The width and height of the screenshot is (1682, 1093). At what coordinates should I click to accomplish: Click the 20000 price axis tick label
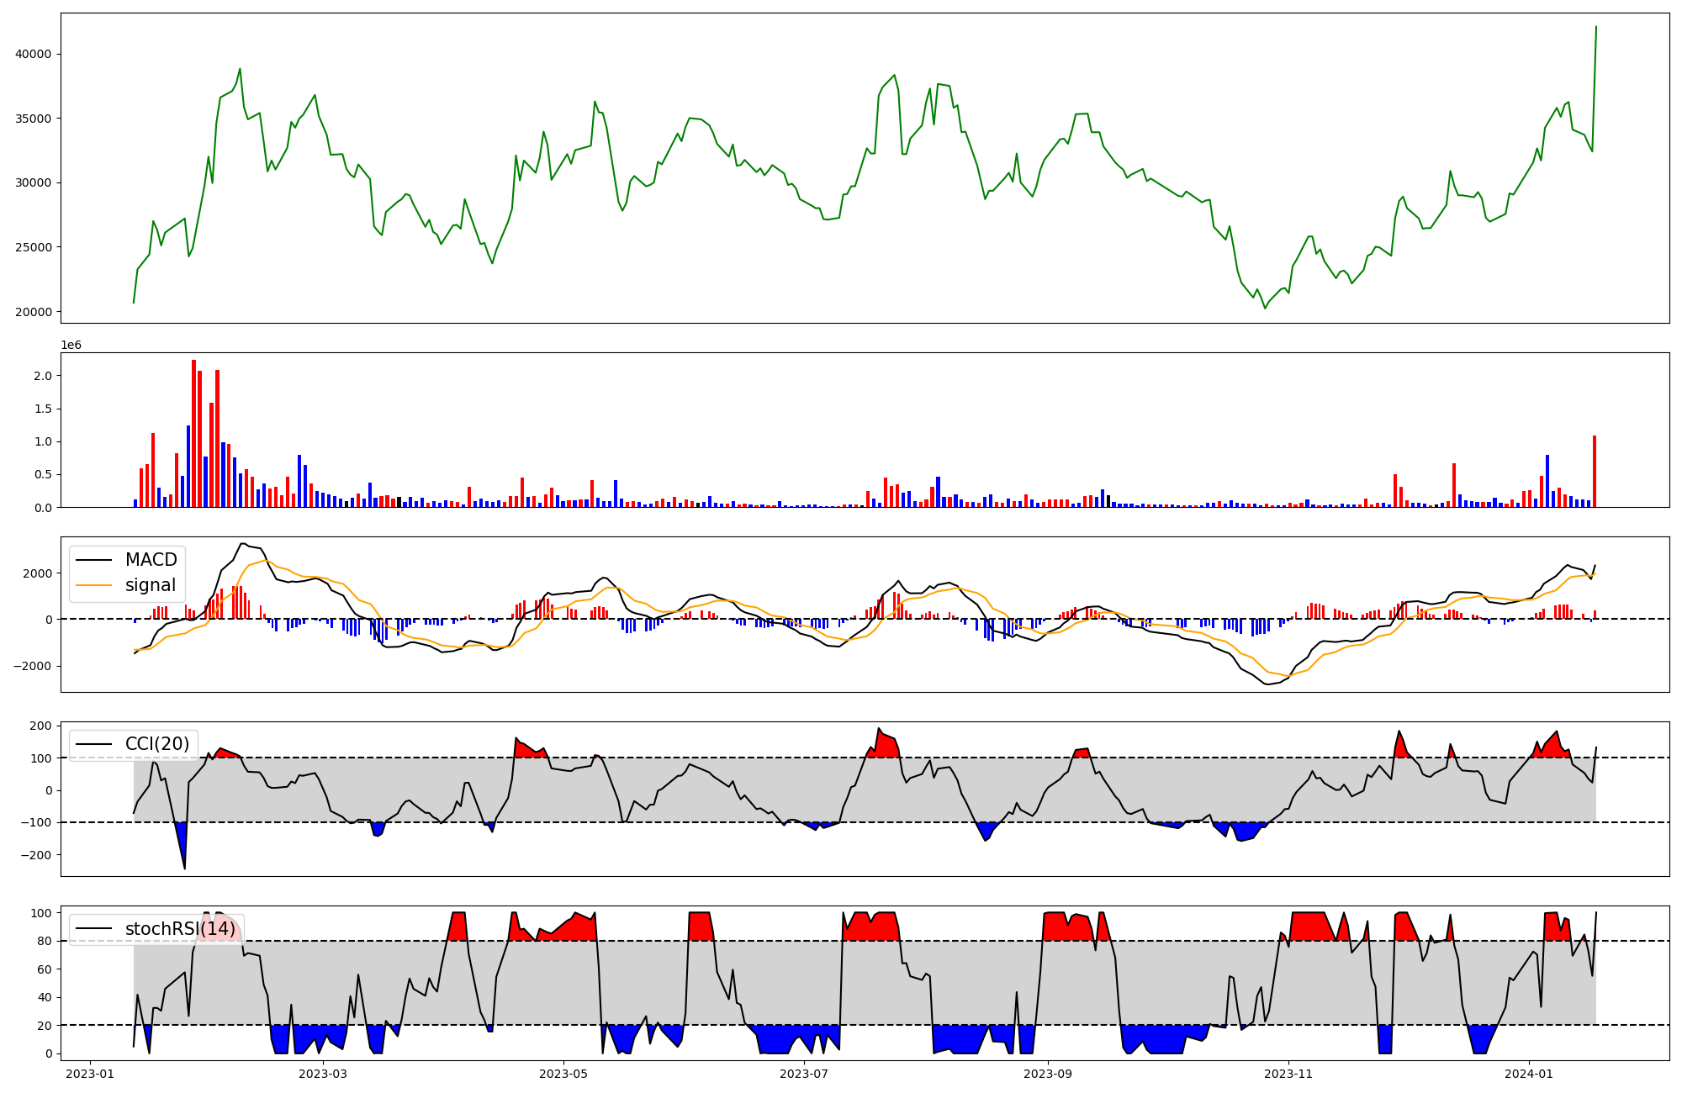point(34,312)
